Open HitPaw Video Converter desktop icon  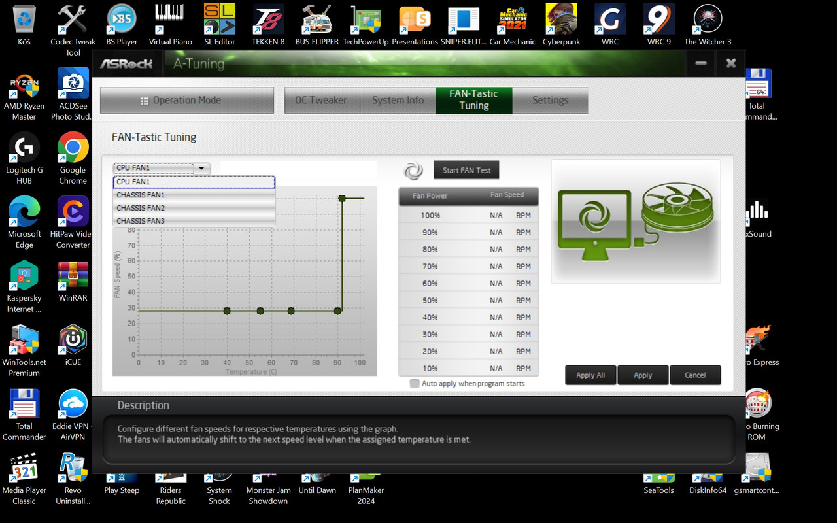[73, 223]
